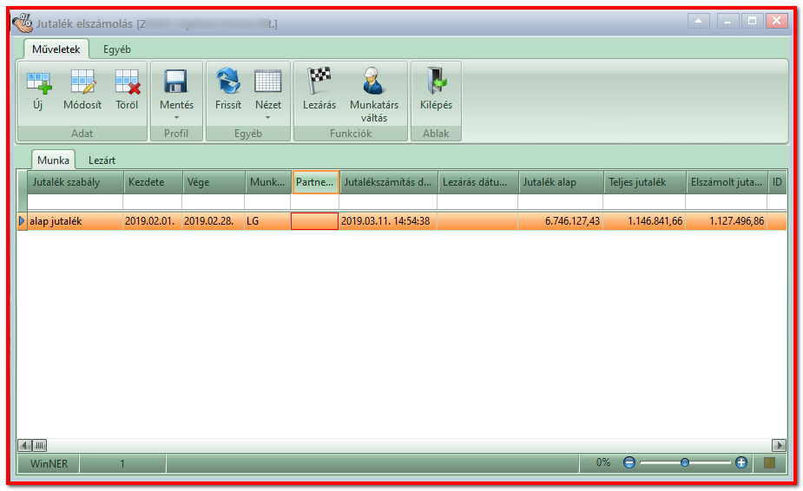Click the filter field under Kezdete
Viewport: 803px width, 491px height.
153,201
